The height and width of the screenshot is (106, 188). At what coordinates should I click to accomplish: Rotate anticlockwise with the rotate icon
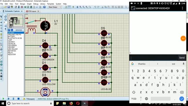[x=5, y=20]
